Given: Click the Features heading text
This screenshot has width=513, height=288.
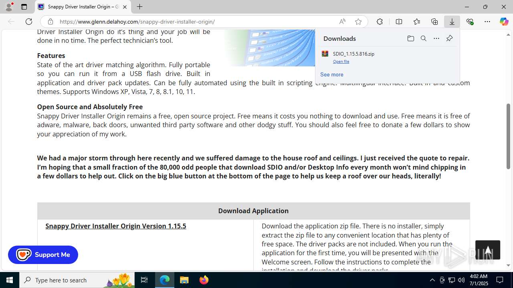Looking at the screenshot, I should (51, 56).
